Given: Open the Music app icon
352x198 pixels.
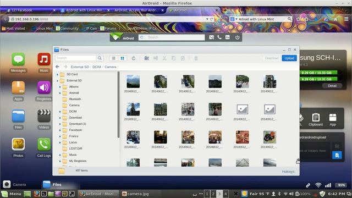Looking at the screenshot, I should tap(44, 59).
